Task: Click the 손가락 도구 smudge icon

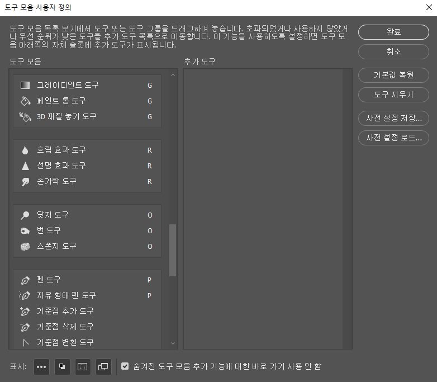Action: [x=25, y=182]
